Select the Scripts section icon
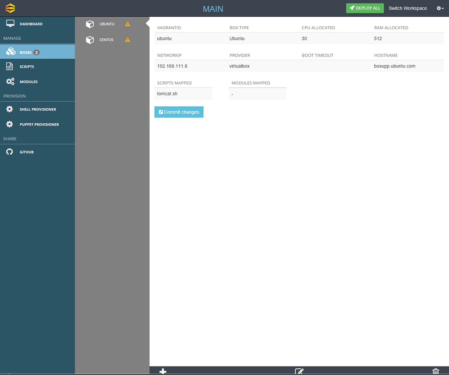Image resolution: width=449 pixels, height=375 pixels. (10, 66)
